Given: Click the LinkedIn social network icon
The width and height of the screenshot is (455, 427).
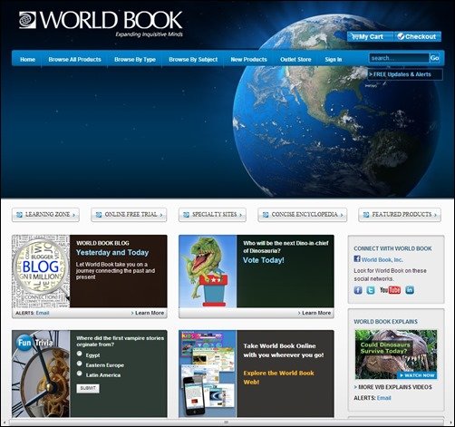Looking at the screenshot, I should click(x=410, y=290).
